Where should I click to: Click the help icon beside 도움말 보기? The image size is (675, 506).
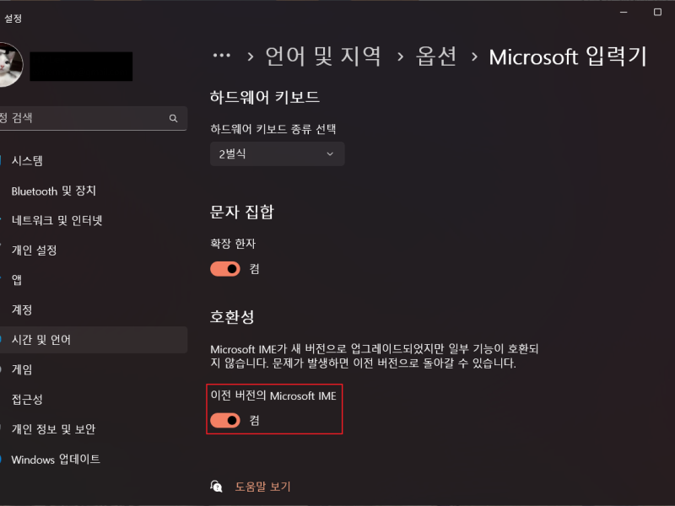pos(217,487)
